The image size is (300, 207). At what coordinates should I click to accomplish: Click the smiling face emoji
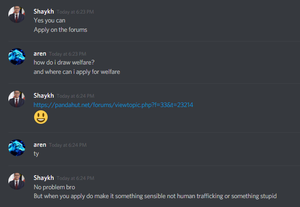tap(41, 117)
